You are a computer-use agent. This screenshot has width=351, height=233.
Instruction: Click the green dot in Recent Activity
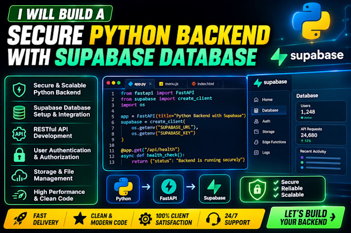302,163
